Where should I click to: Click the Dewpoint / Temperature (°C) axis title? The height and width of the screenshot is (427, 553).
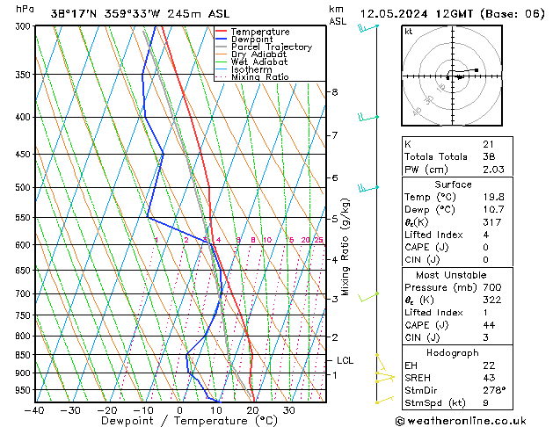189,421
